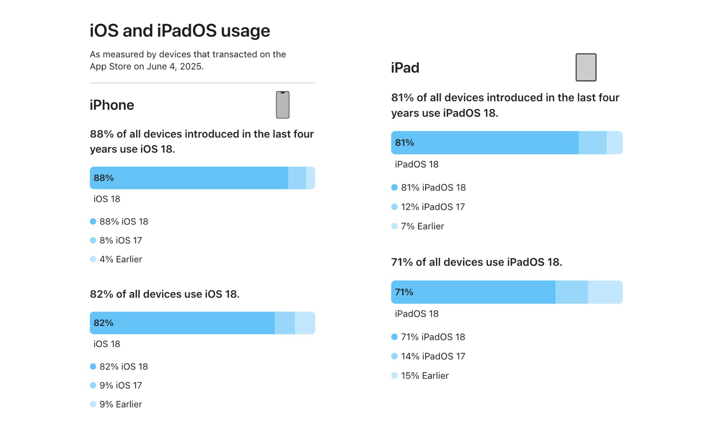The image size is (705, 441).
Task: Click the iPhone device icon
Action: pyautogui.click(x=282, y=105)
